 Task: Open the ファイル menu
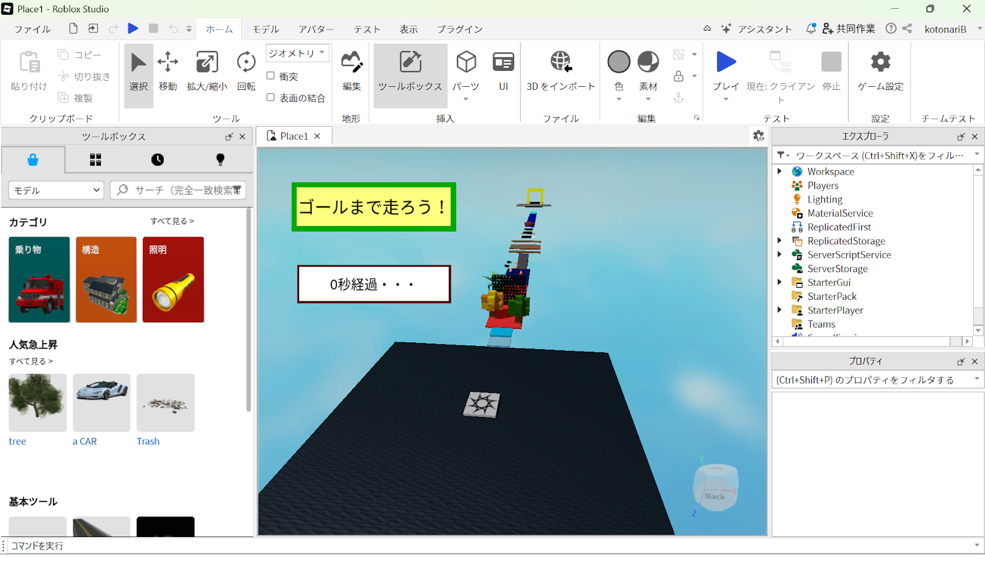(x=33, y=30)
